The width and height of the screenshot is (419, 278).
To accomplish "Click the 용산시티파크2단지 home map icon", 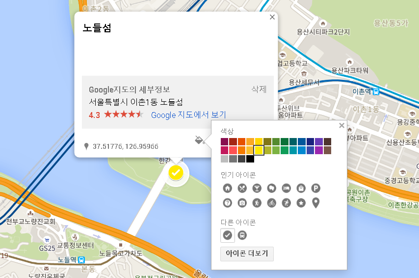I will 323,23.
